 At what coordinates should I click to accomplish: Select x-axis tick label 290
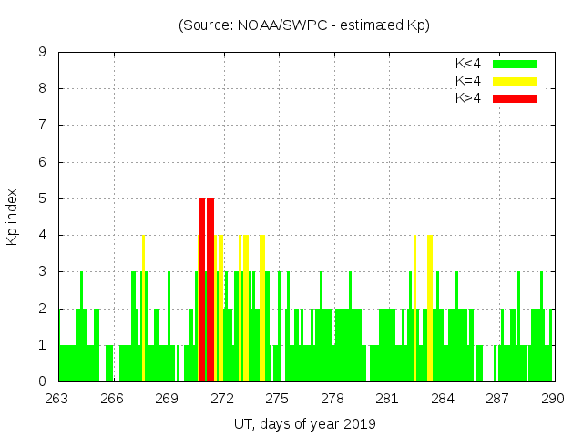click(x=552, y=399)
